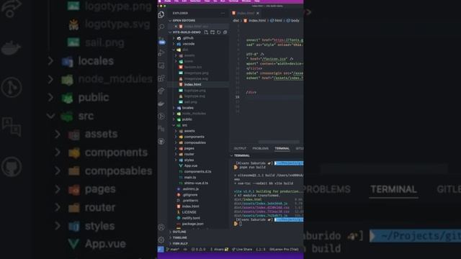This screenshot has height=259, width=461.
Task: Open Manage gear menu
Action: (161, 240)
